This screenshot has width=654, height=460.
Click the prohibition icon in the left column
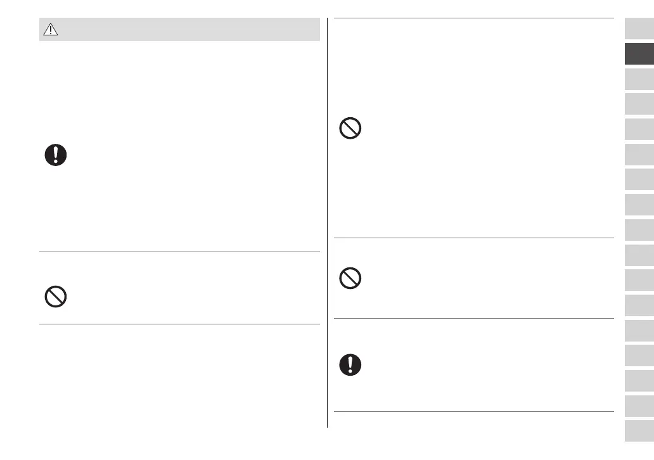coord(56,297)
